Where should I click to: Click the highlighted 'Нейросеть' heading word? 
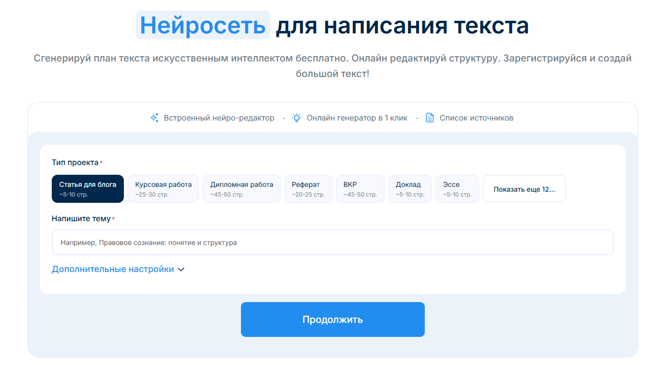(203, 25)
